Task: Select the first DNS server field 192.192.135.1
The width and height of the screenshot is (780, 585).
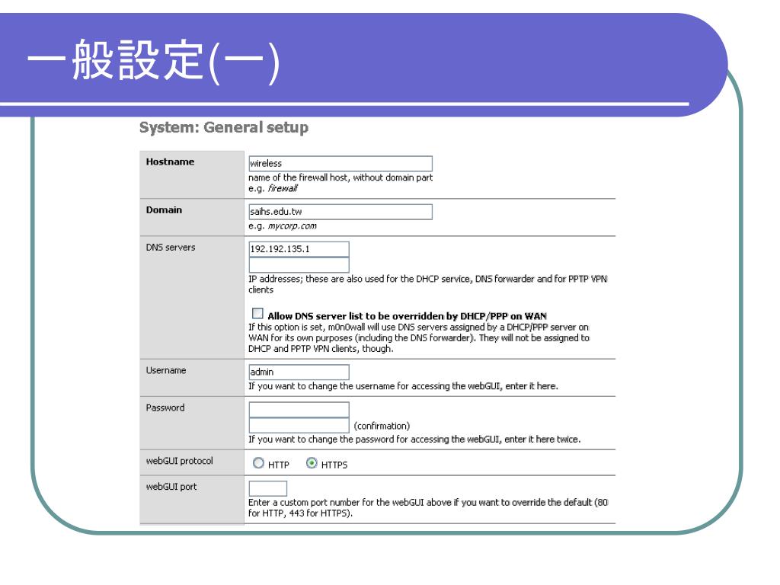Action: coord(299,249)
